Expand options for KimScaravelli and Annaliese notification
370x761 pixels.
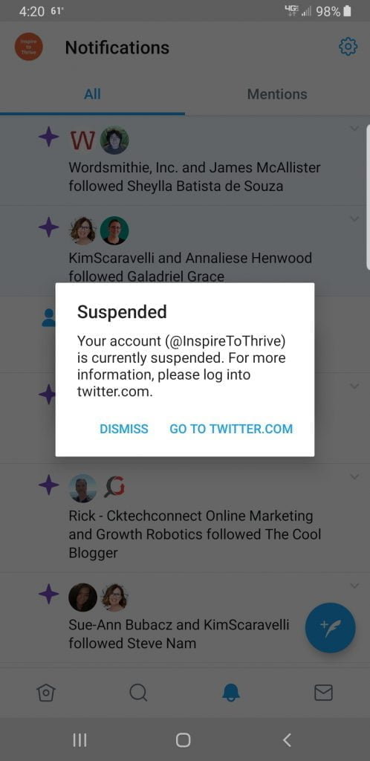tap(354, 219)
